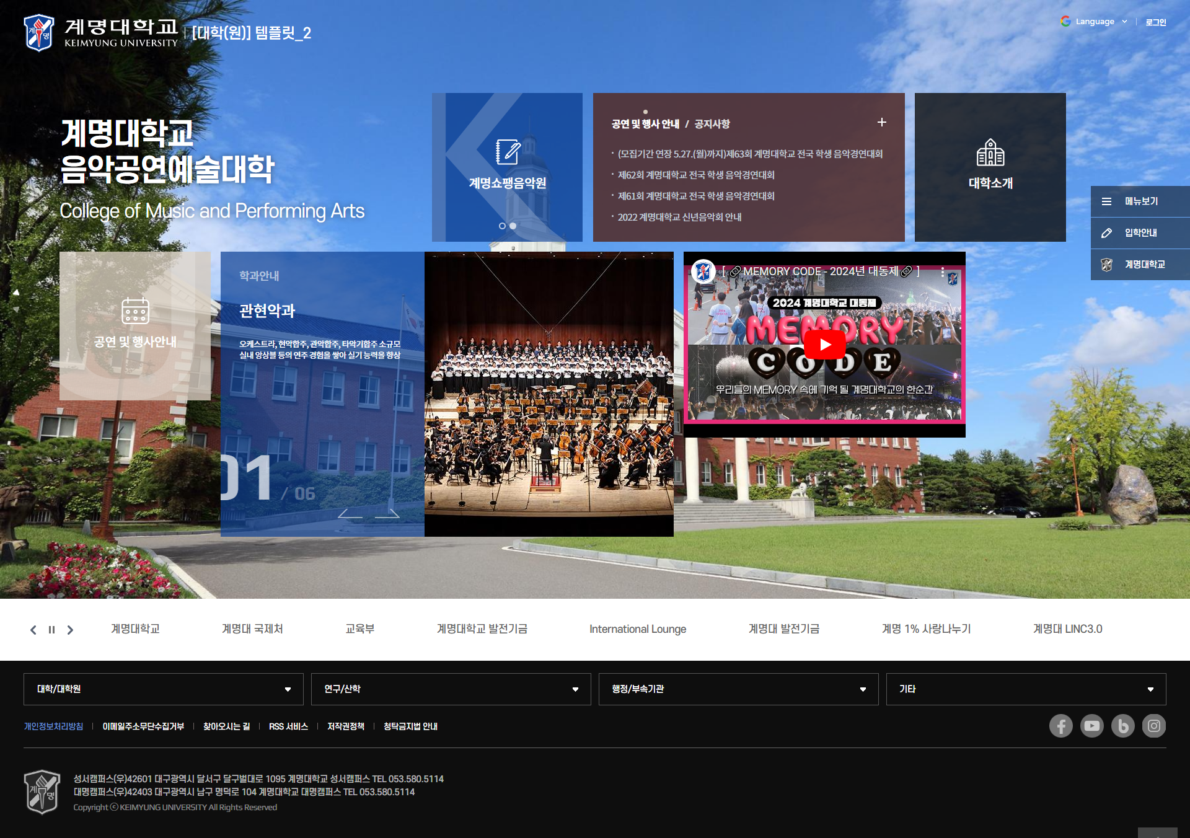The image size is (1190, 838).
Task: Open the 계명대 LINC3.0 banner link
Action: pyautogui.click(x=1067, y=629)
